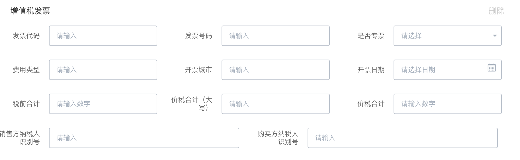Click the 是否专票 field label
The width and height of the screenshot is (520, 160).
(x=371, y=36)
